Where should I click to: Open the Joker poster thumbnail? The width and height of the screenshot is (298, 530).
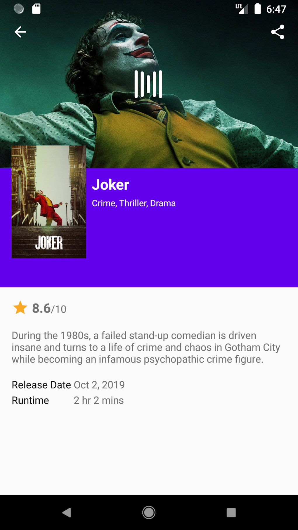[49, 202]
